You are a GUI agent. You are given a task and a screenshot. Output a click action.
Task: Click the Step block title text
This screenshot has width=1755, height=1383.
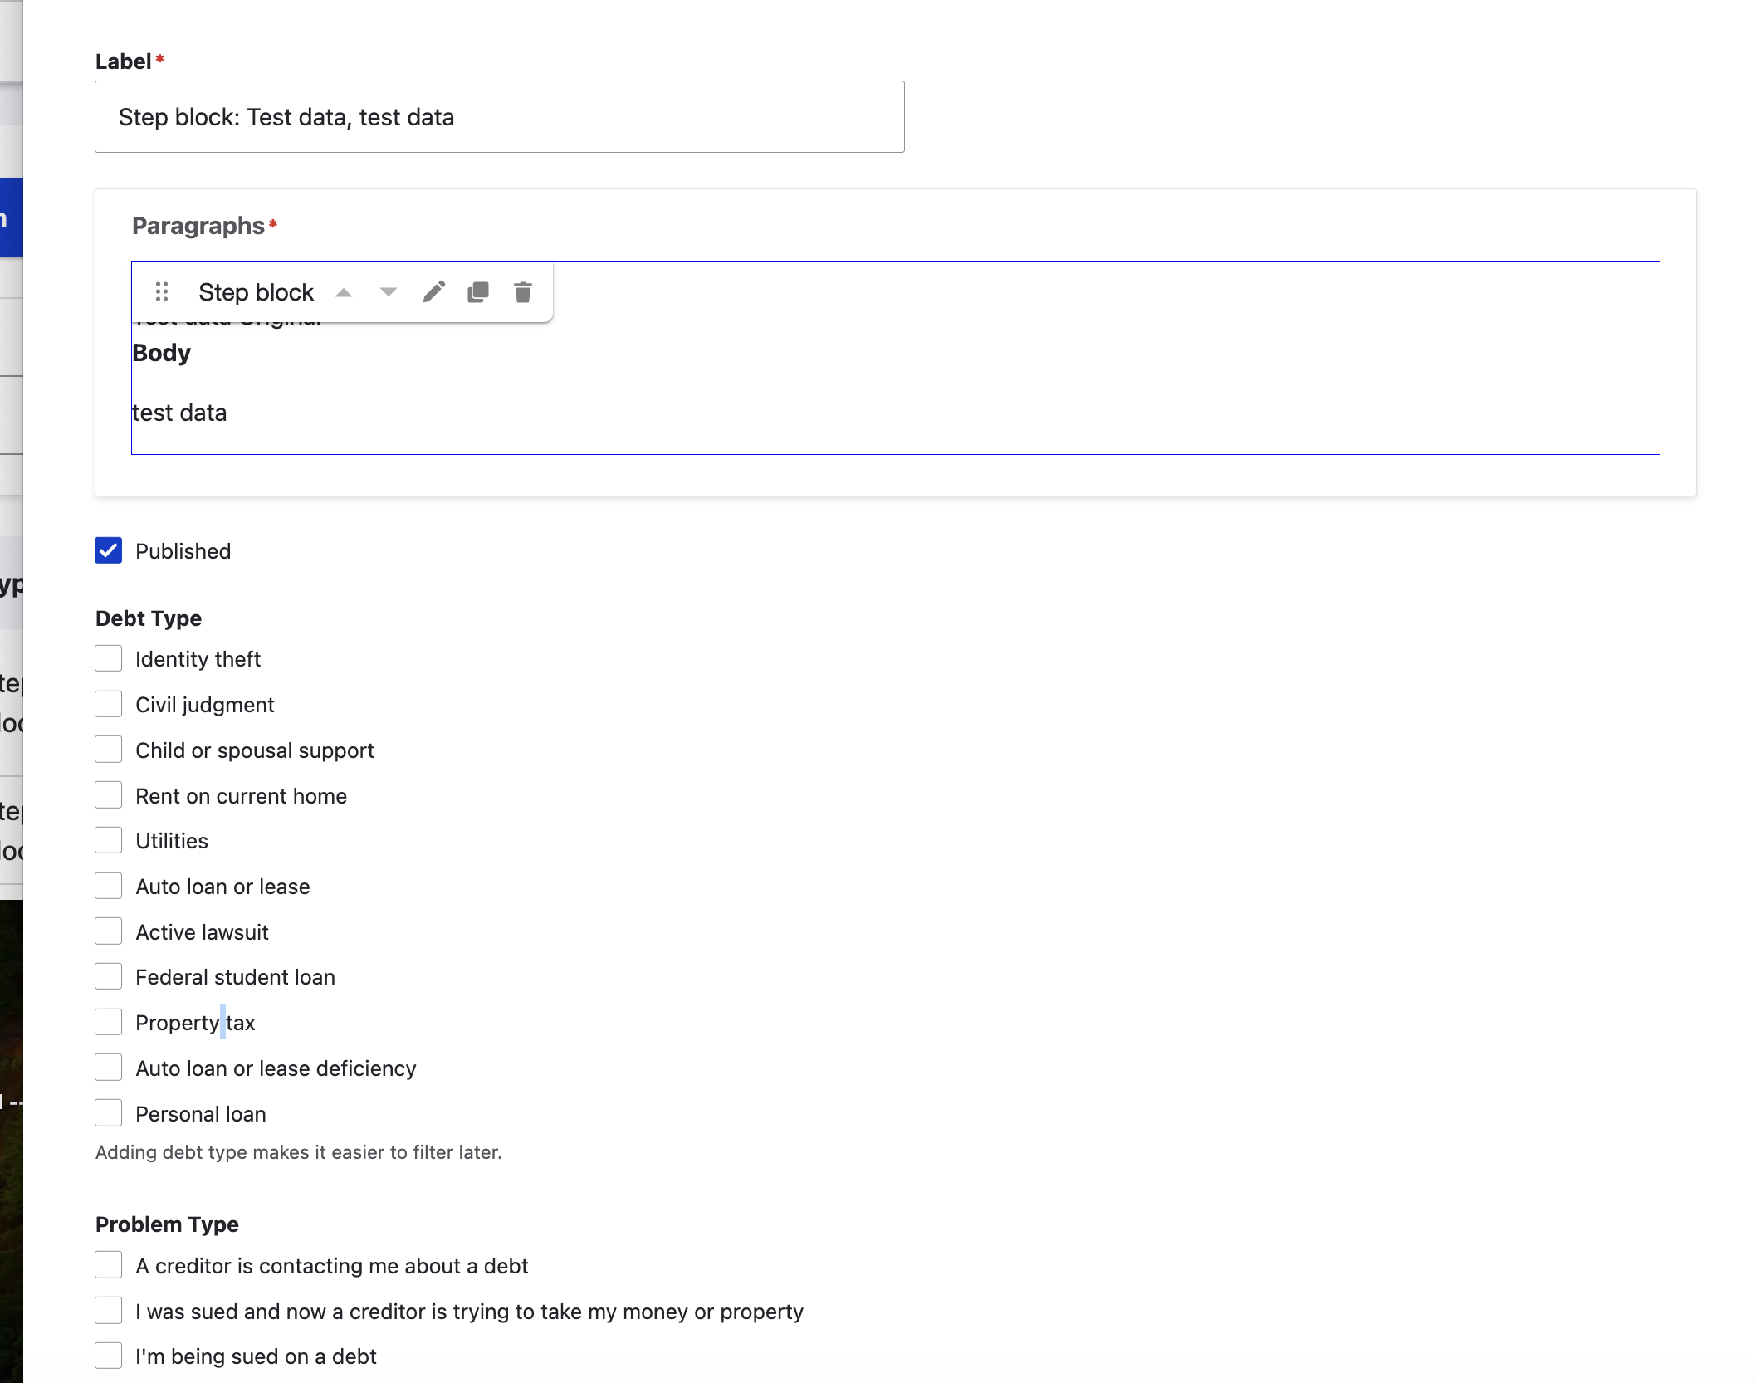click(256, 292)
